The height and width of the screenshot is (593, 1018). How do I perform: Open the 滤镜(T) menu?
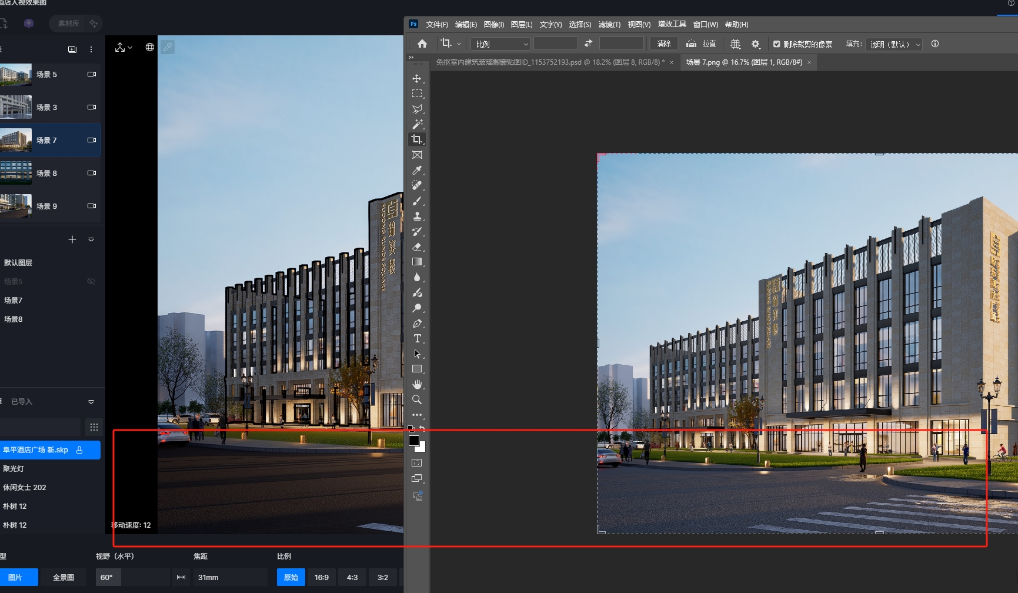[x=609, y=25]
